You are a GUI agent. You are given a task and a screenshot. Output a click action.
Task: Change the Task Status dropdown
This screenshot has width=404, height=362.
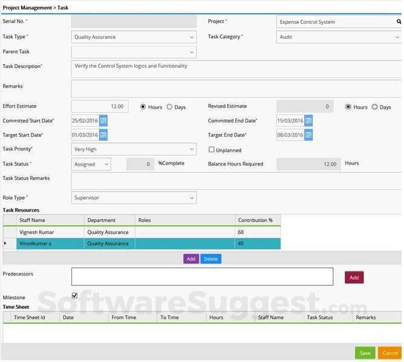point(91,164)
